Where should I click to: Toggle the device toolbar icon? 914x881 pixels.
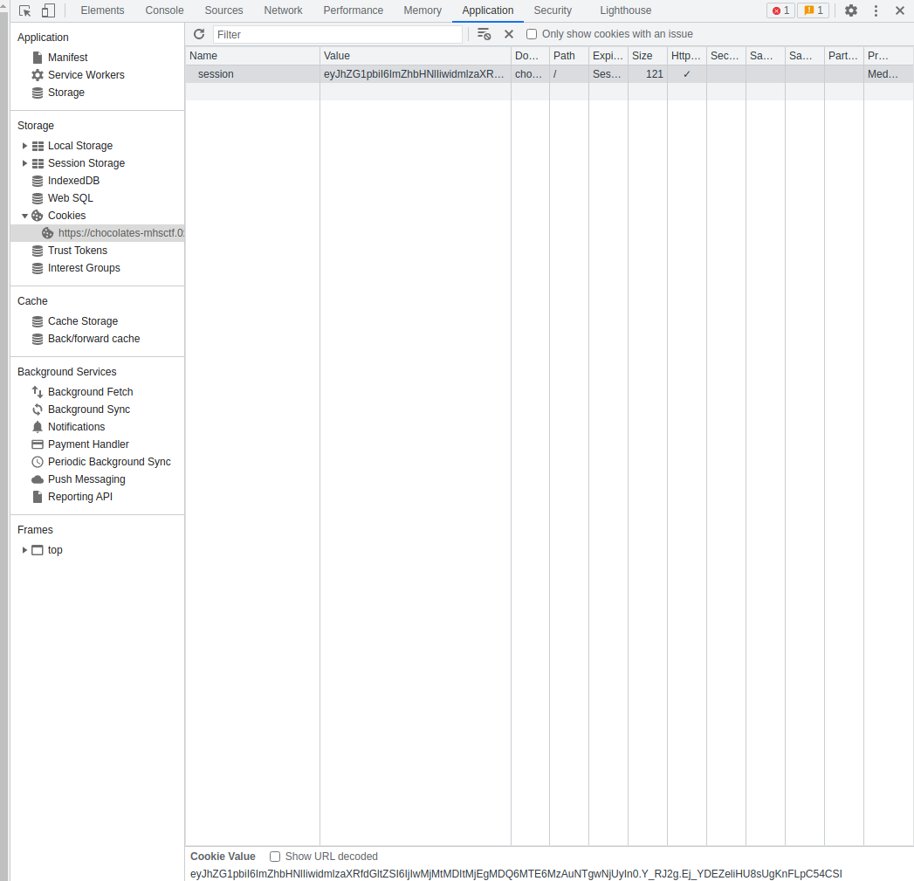pos(48,10)
